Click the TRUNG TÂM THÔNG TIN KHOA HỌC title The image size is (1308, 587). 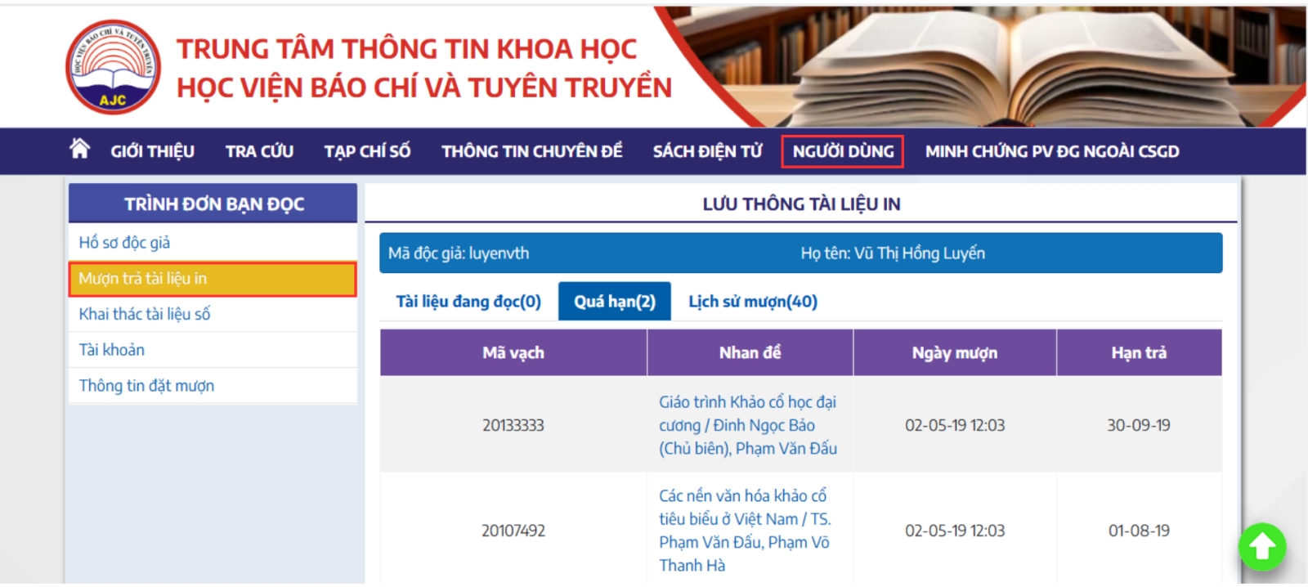tap(406, 49)
